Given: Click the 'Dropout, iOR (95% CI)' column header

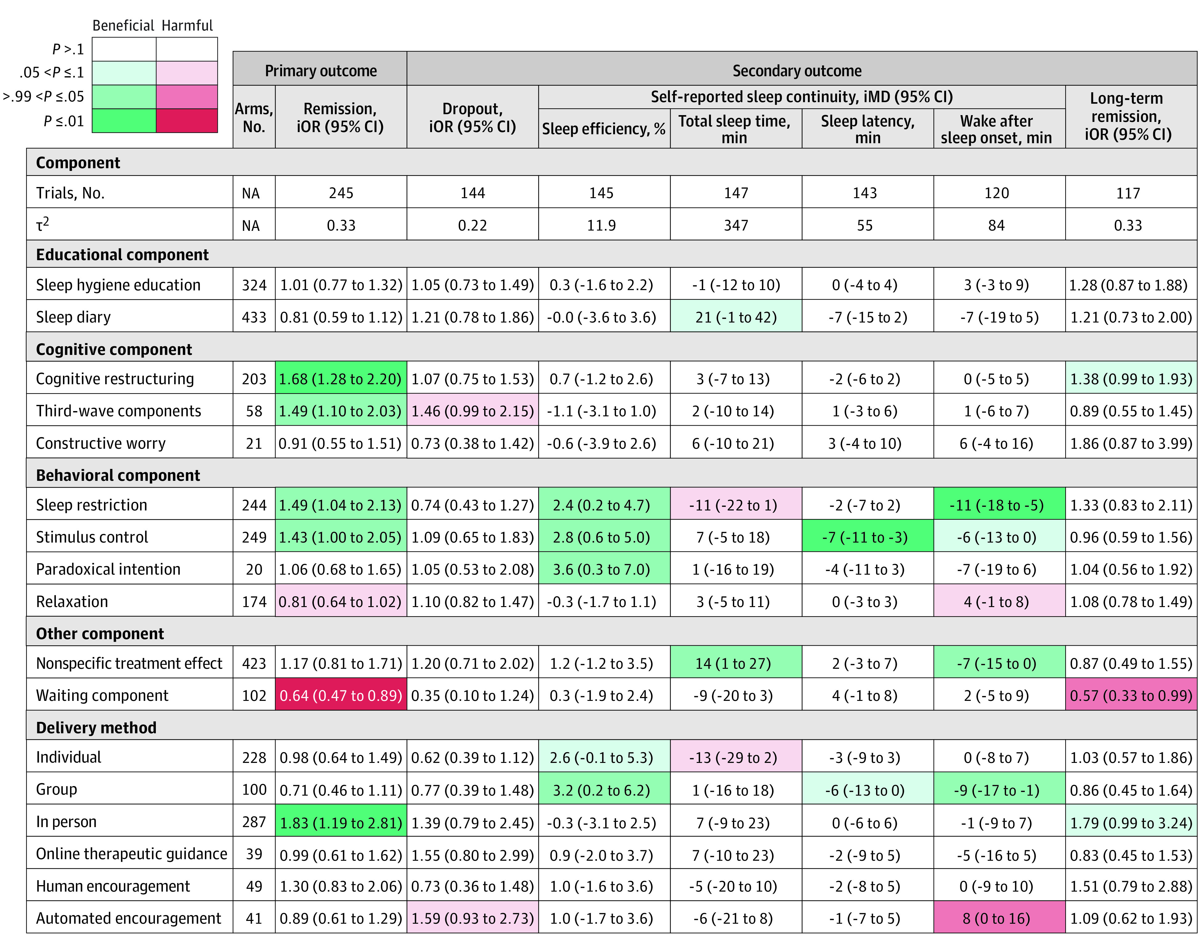Looking at the screenshot, I should [472, 117].
